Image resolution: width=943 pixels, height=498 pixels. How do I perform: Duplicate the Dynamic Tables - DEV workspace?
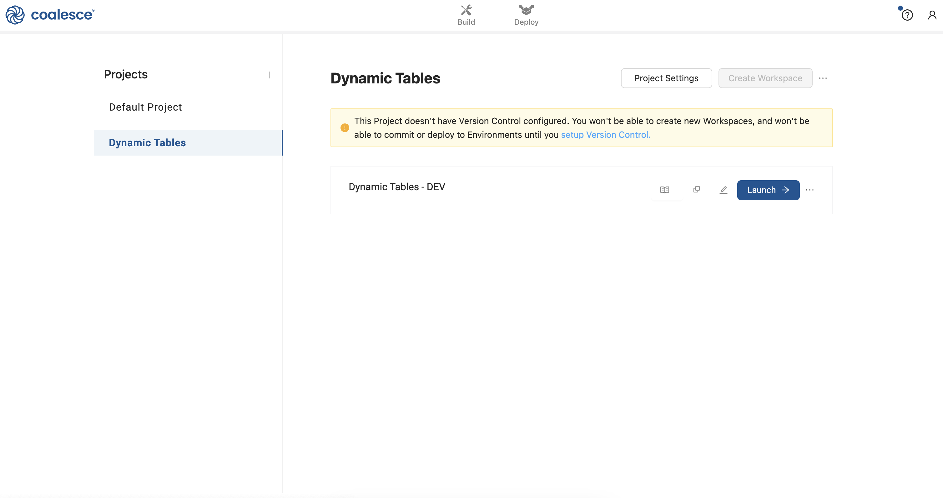(696, 190)
